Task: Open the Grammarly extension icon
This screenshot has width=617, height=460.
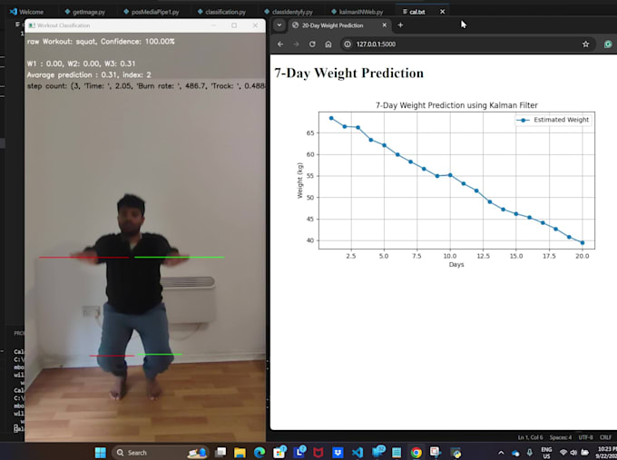Action: (x=608, y=44)
